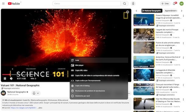Open the account avatar M menu
The width and height of the screenshot is (186, 112).
(181, 4)
